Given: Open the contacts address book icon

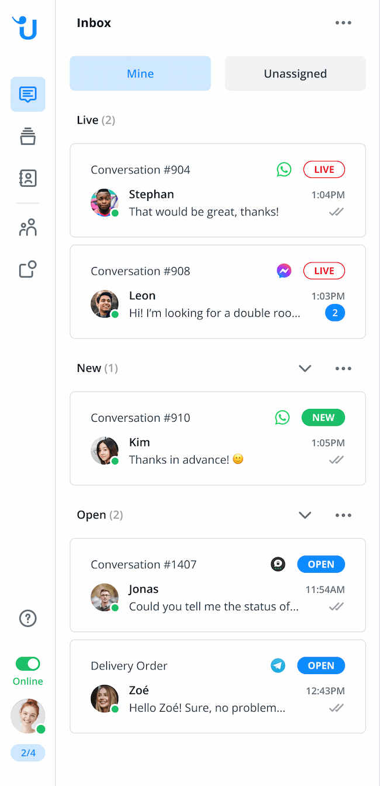Looking at the screenshot, I should click(x=27, y=179).
